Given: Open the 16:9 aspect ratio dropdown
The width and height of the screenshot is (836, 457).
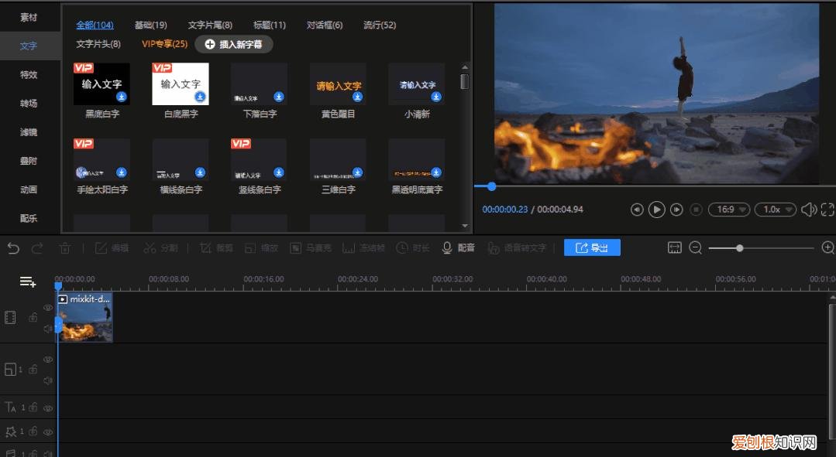Looking at the screenshot, I should click(x=728, y=209).
